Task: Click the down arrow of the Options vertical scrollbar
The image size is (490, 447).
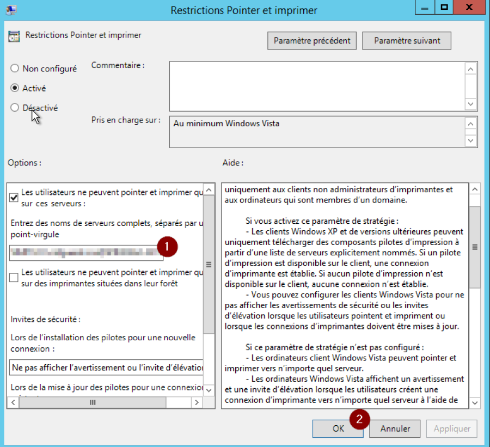Action: (209, 390)
